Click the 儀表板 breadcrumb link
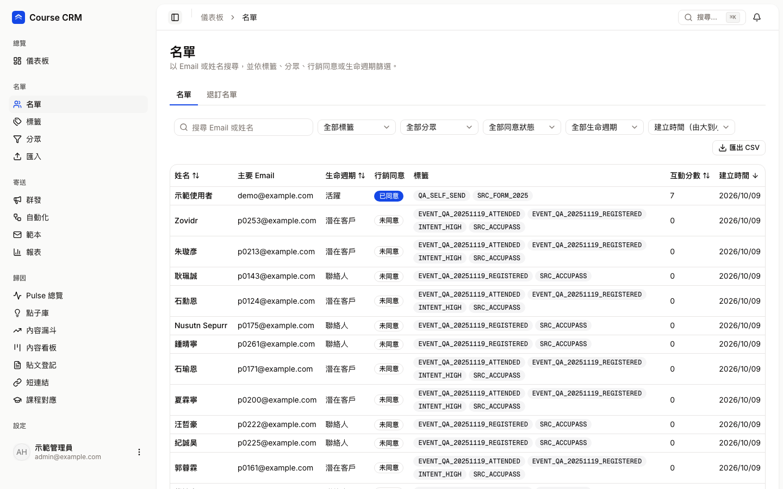The image size is (783, 489). coord(212,17)
